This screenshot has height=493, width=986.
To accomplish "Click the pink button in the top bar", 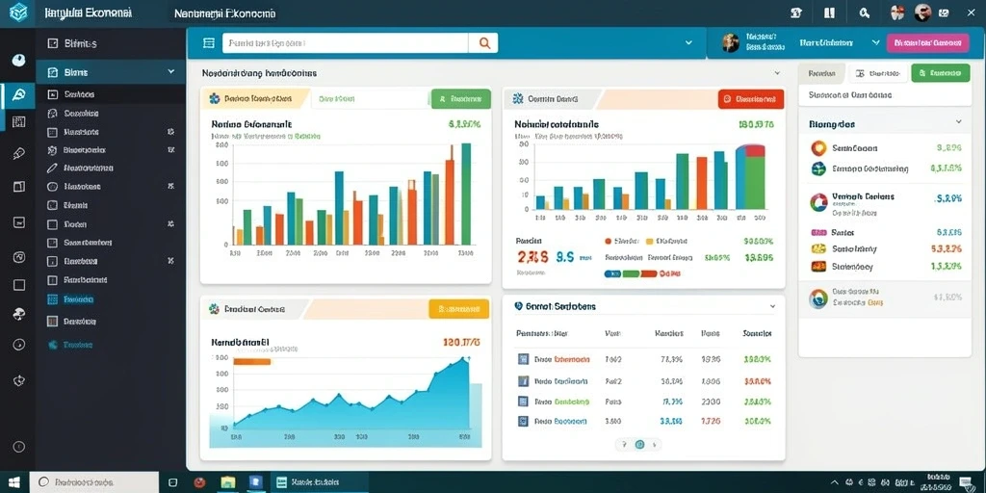I will coord(927,42).
